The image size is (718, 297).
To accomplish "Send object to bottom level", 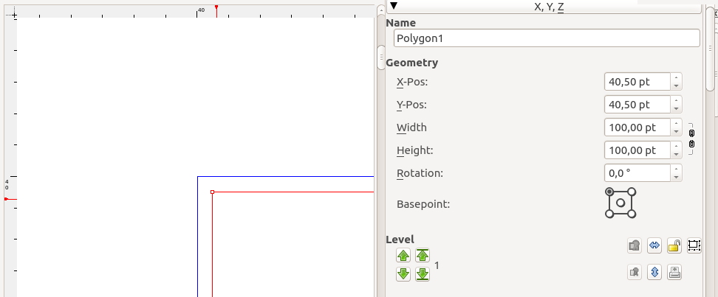I will point(422,274).
